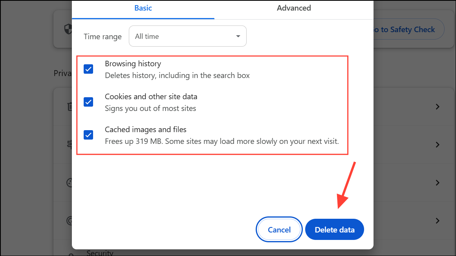
Task: Click the Security label at the page bottom
Action: pos(100,252)
